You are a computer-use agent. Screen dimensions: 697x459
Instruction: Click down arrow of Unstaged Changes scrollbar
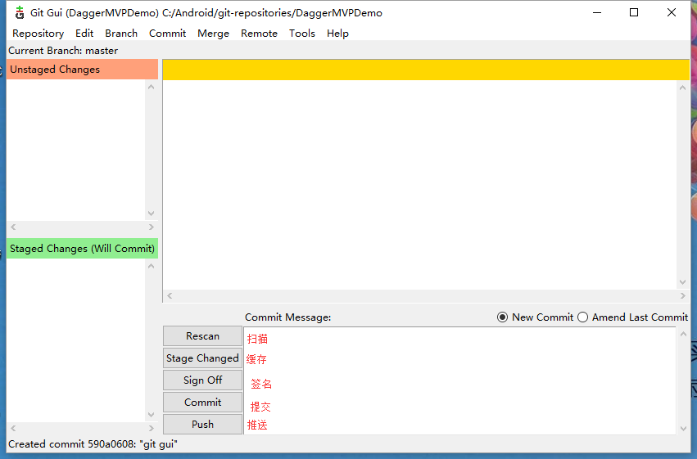tap(152, 214)
